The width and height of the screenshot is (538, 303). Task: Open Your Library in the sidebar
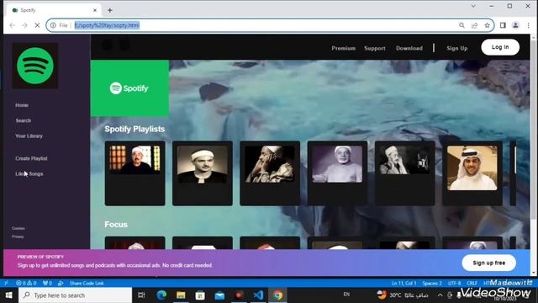[x=29, y=136]
